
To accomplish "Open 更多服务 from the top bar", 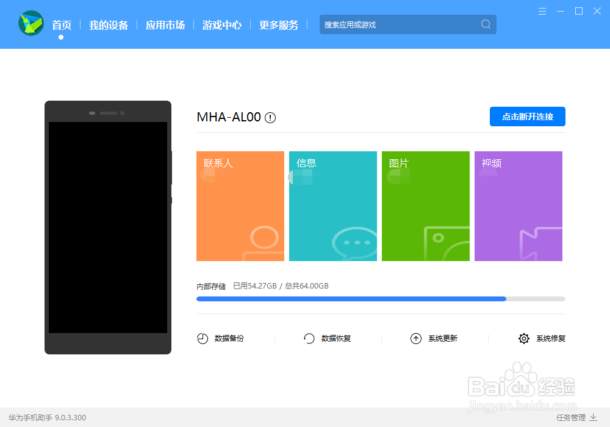I will (278, 24).
